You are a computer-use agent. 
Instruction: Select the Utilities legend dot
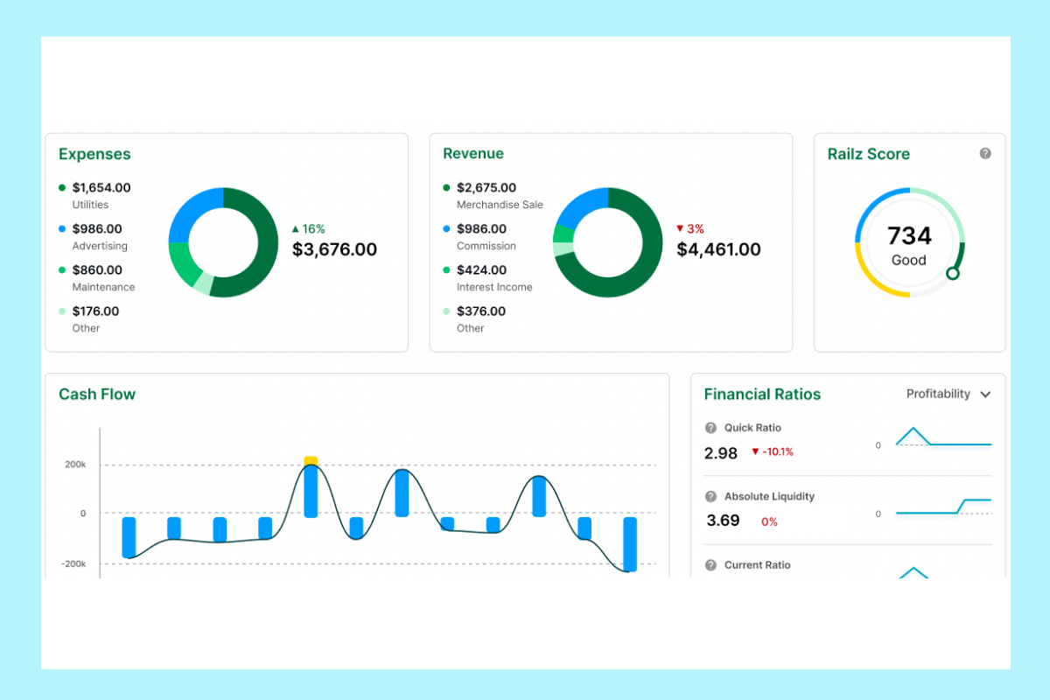[61, 187]
